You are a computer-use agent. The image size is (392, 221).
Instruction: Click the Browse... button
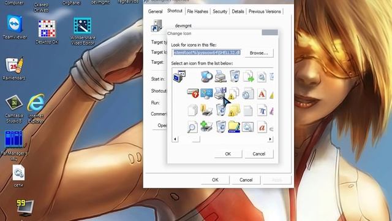tap(258, 53)
